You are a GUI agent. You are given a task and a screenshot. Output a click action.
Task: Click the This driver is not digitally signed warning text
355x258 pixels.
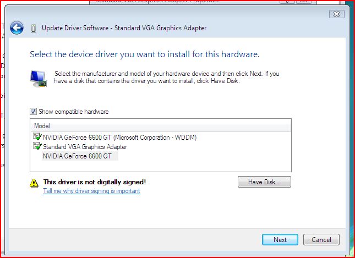95,182
